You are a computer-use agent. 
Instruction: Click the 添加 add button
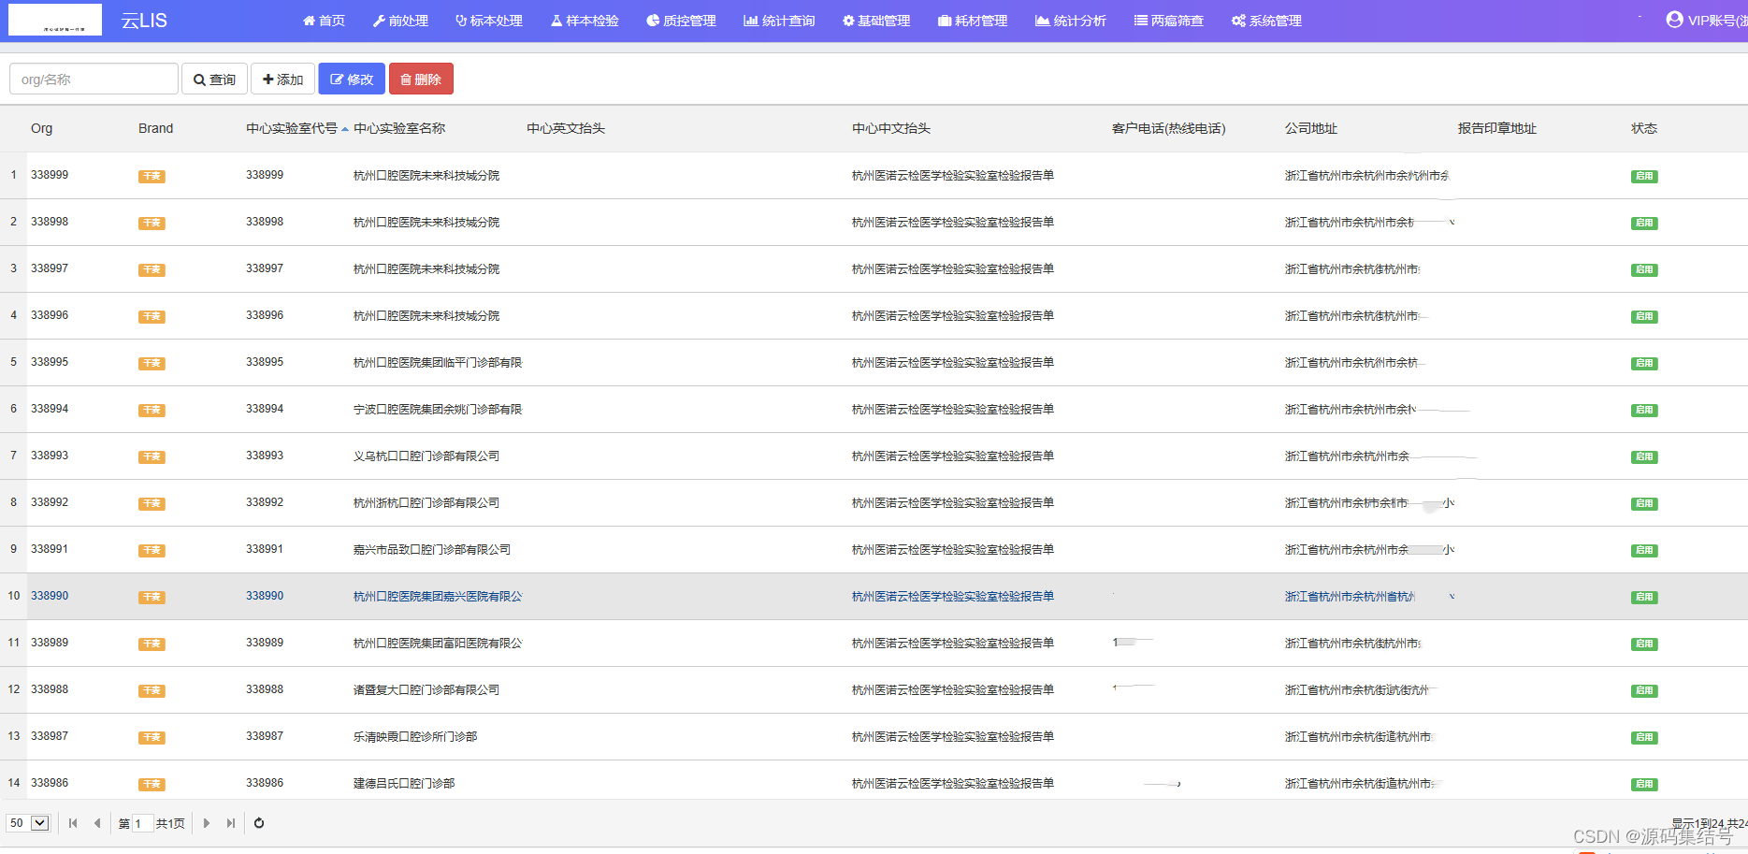coord(282,80)
